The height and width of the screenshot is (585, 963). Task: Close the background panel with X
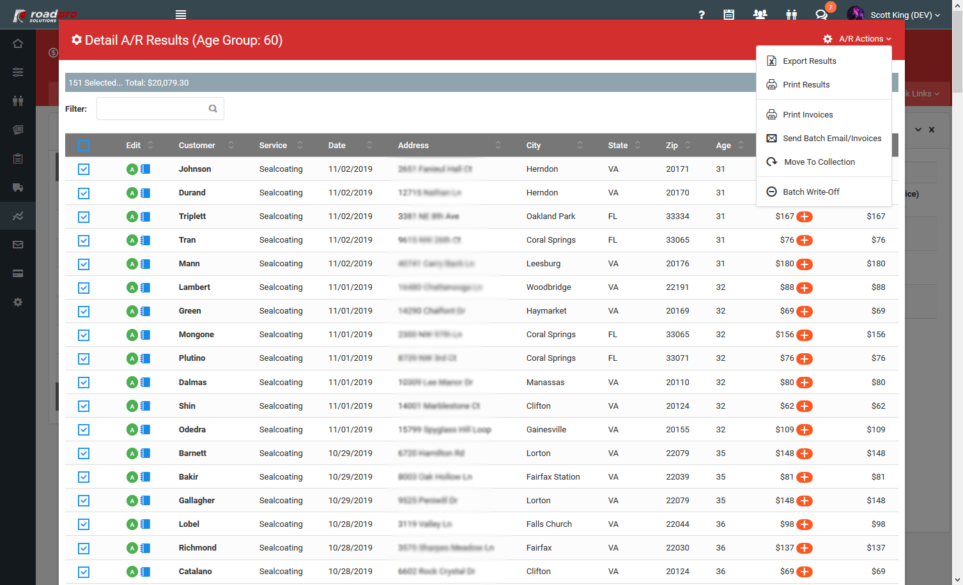pyautogui.click(x=932, y=130)
